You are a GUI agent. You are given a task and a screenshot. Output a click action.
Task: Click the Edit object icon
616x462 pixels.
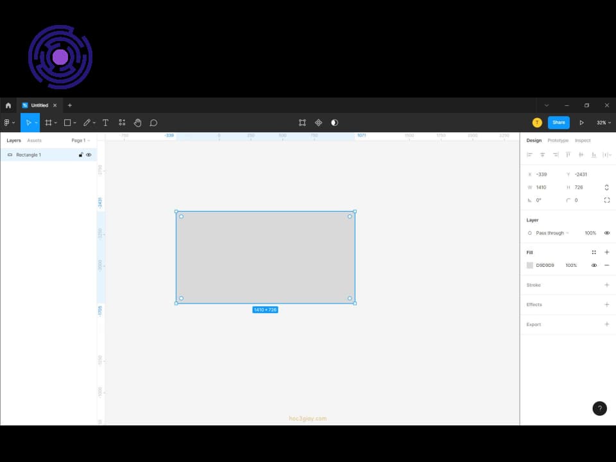[302, 123]
